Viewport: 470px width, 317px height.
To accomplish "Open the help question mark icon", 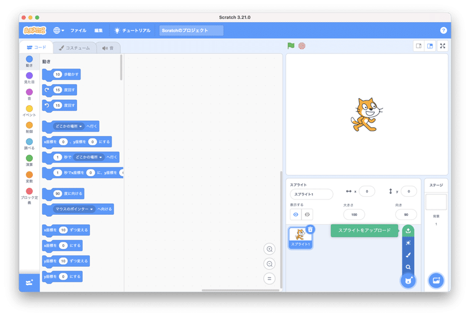I will (x=444, y=31).
